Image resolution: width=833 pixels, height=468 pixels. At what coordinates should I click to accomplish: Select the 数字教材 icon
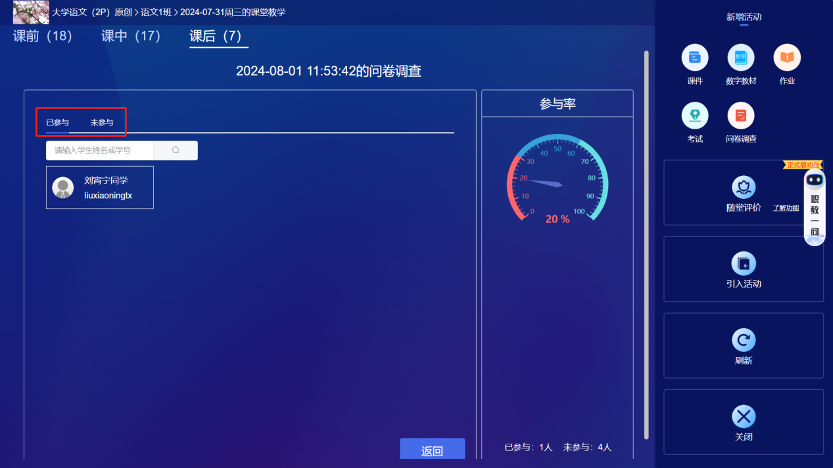(741, 58)
